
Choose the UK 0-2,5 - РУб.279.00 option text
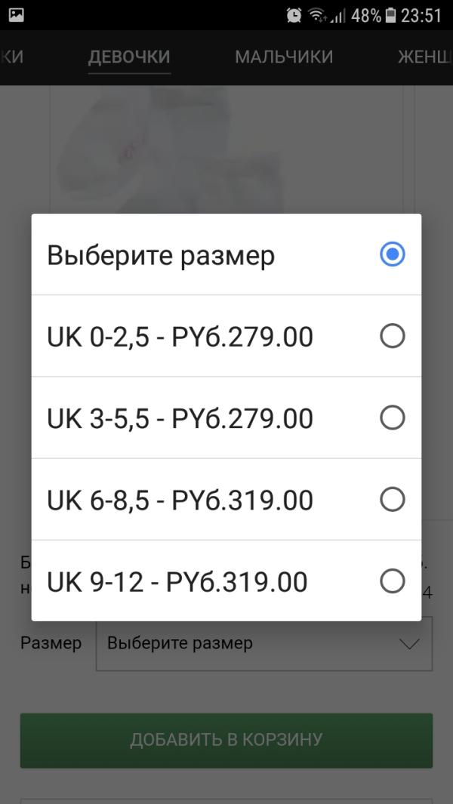[180, 337]
